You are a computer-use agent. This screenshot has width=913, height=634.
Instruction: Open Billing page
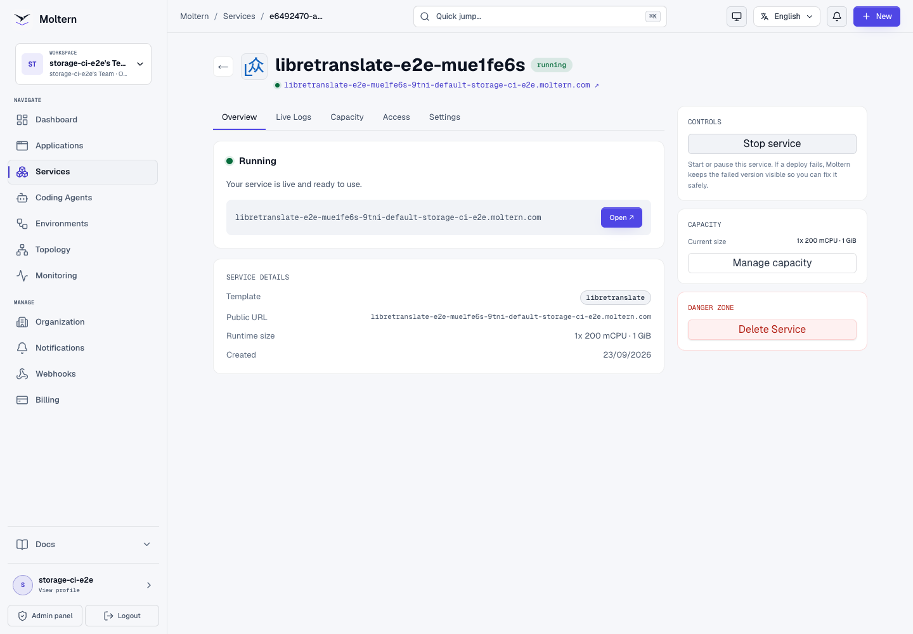pyautogui.click(x=82, y=400)
